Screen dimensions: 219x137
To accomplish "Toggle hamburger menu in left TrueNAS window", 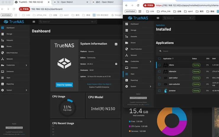I will coord(34,22).
